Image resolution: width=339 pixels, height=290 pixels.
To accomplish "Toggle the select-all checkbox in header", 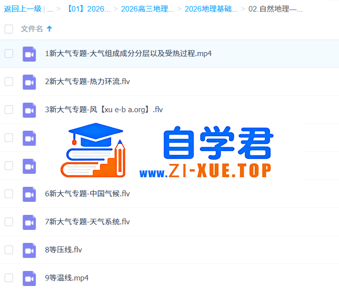I will (9, 29).
